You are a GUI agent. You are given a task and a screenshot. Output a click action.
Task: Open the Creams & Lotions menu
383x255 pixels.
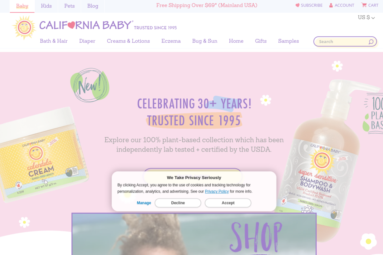pos(128,41)
